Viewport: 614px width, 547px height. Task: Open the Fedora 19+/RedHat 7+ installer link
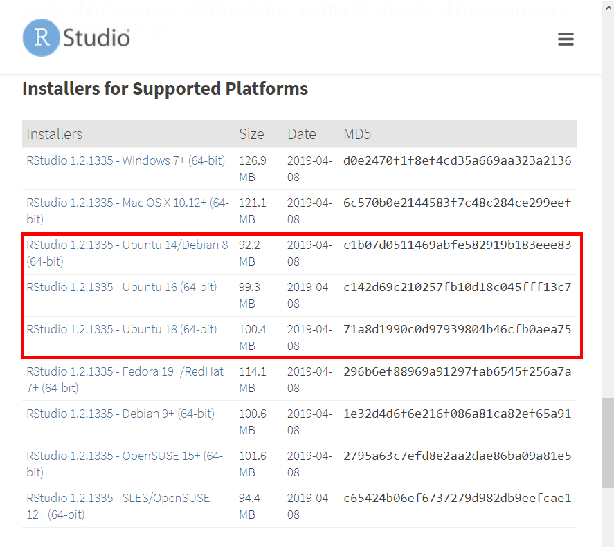point(125,372)
